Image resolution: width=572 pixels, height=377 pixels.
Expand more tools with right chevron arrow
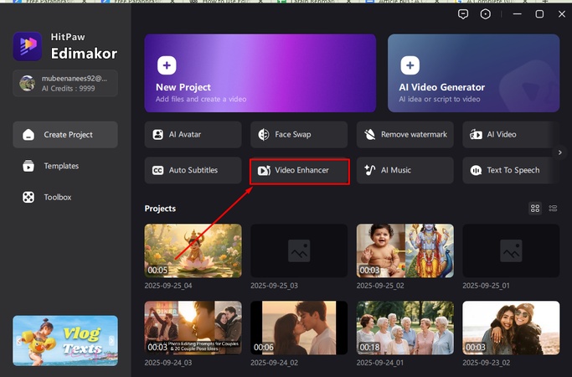click(560, 152)
